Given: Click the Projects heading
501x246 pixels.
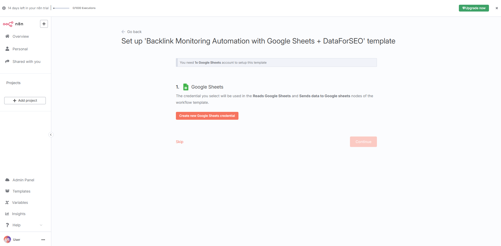Looking at the screenshot, I should pyautogui.click(x=13, y=83).
